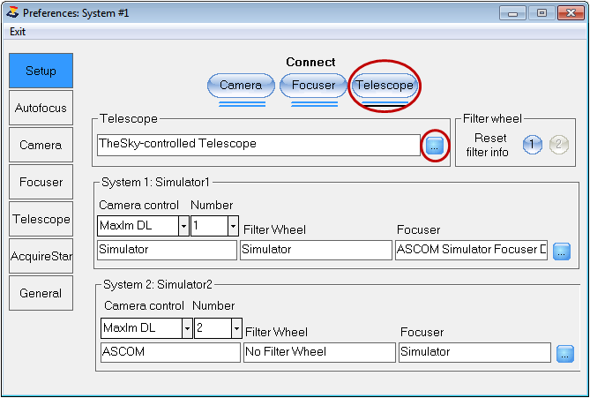Toggle the Camera connect button

point(241,85)
